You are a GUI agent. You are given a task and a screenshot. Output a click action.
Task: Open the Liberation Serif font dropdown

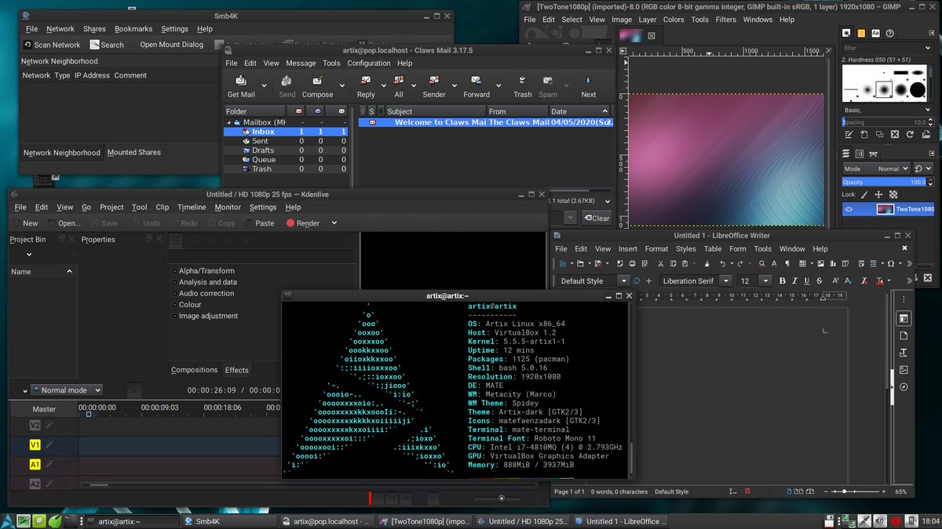coord(724,281)
